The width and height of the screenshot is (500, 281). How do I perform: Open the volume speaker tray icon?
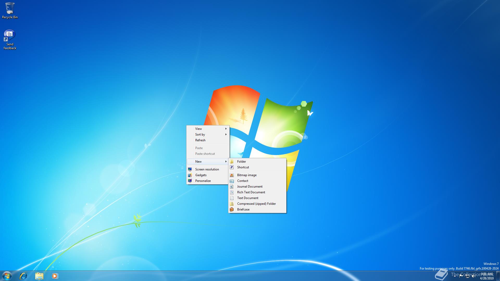click(x=474, y=276)
